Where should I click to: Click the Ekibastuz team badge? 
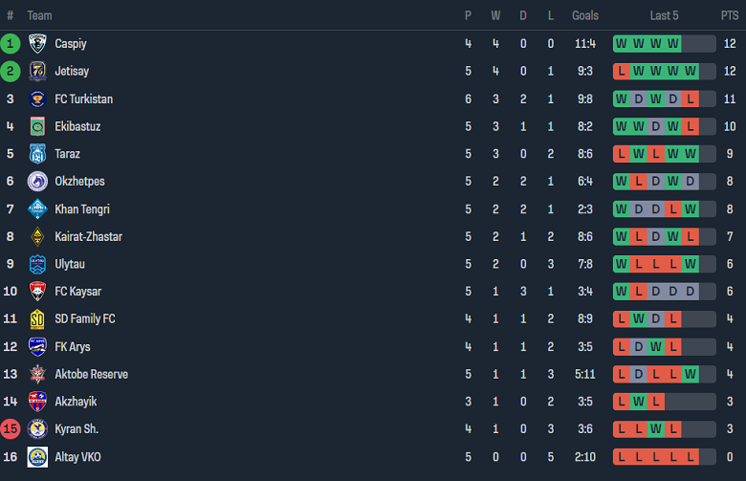[x=37, y=126]
